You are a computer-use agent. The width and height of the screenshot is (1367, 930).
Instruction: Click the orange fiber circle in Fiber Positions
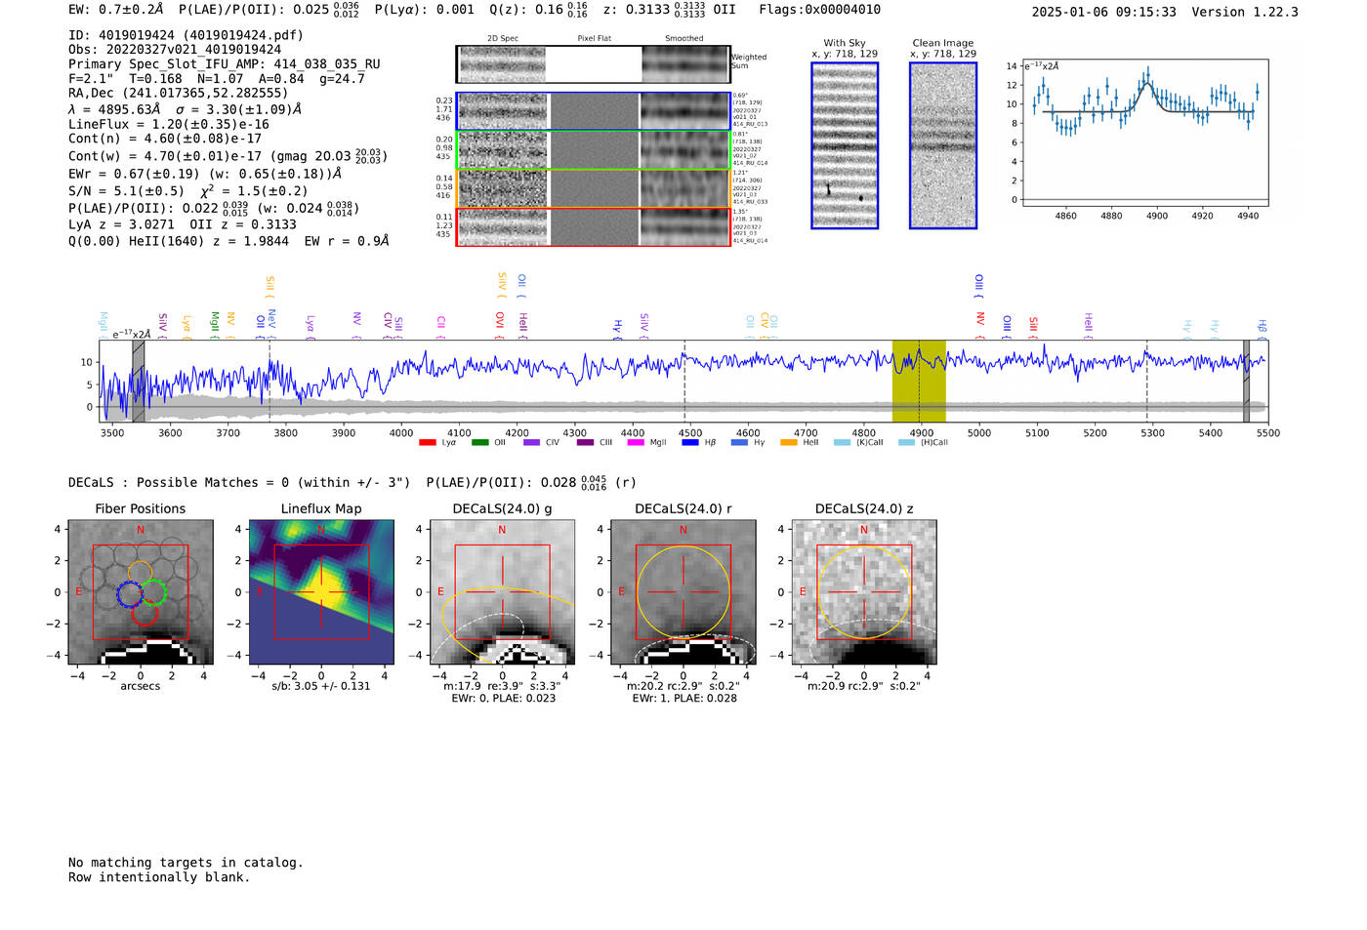140,573
